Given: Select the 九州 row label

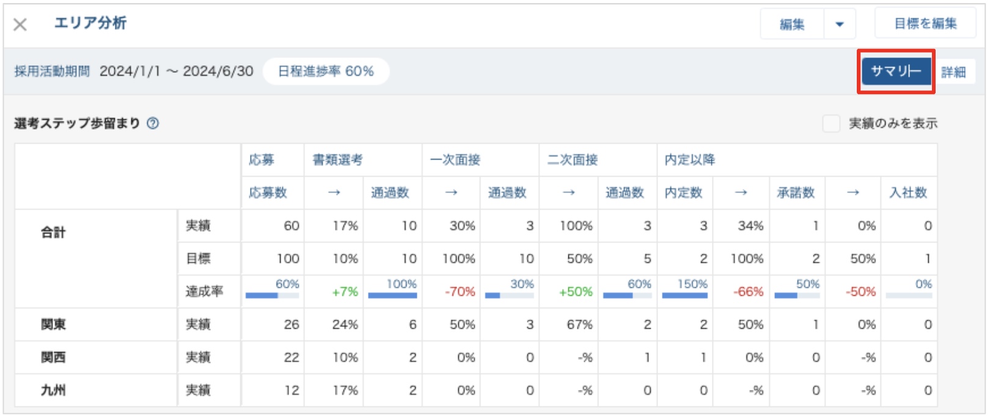Looking at the screenshot, I should click(53, 391).
